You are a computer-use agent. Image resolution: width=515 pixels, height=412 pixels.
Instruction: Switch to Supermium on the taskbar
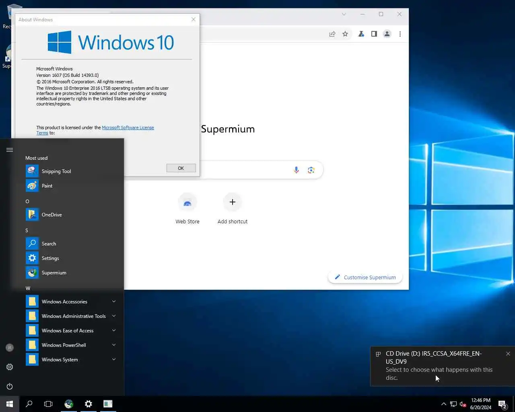(69, 404)
